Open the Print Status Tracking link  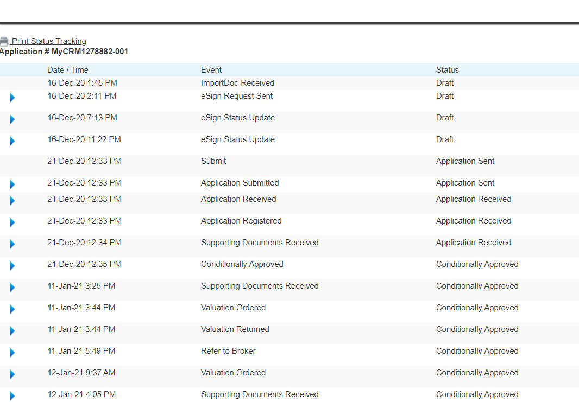point(49,41)
